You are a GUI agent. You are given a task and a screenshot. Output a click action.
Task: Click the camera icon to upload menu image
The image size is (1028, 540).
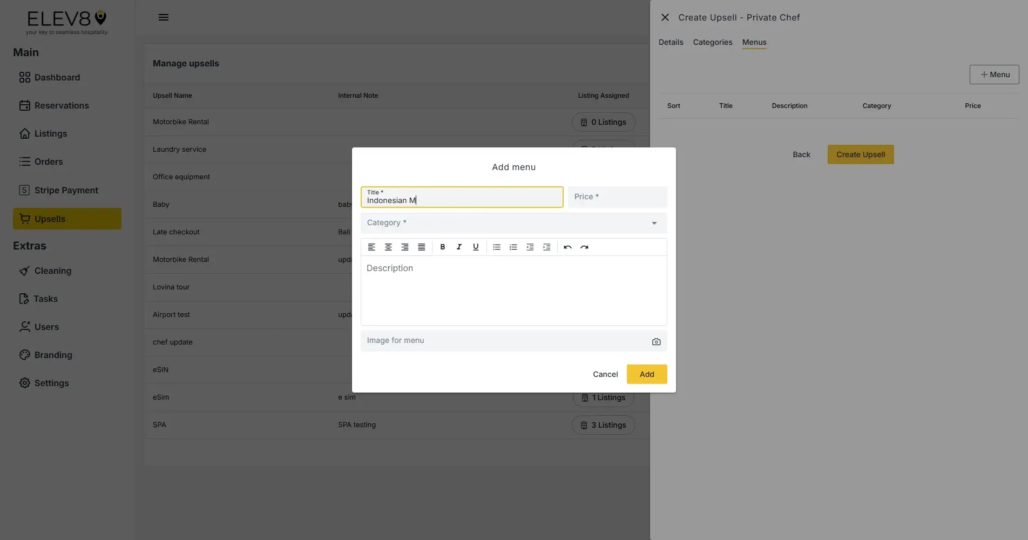point(656,341)
